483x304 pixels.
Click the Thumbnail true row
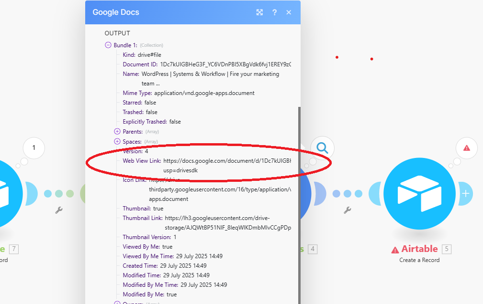[x=143, y=209]
